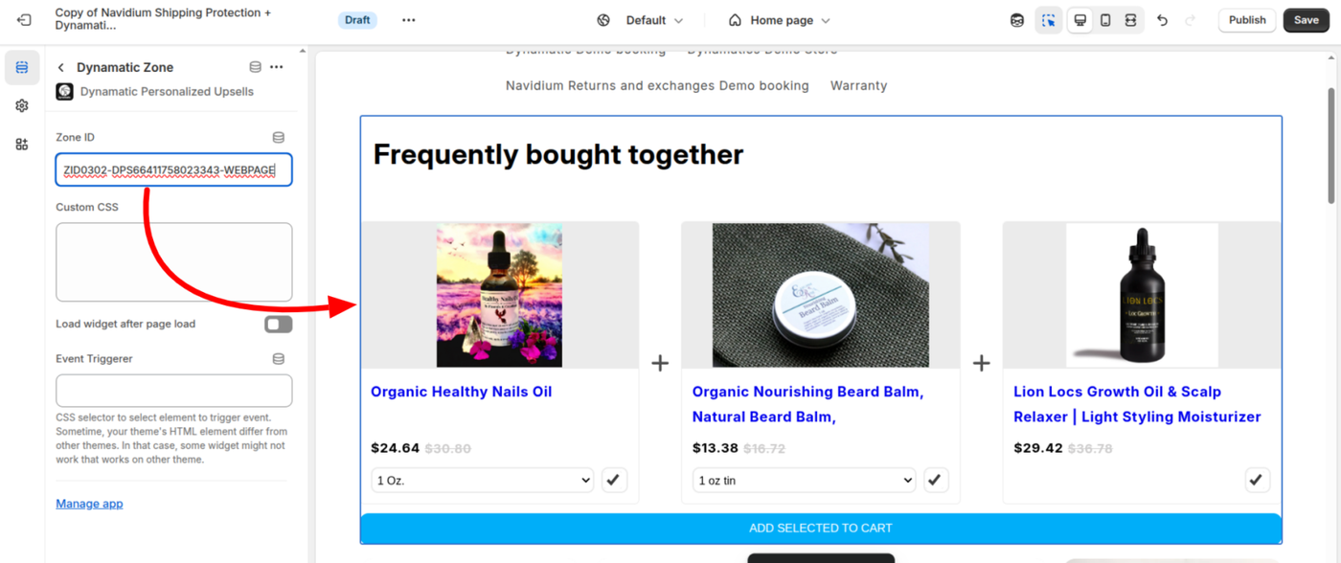Open Organic Healthy Nails Oil product link
The image size is (1341, 563).
point(461,392)
